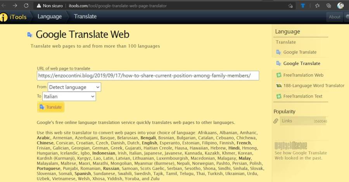
Task: Open FreeTranslation Web sidebar link
Action: [x=303, y=75]
